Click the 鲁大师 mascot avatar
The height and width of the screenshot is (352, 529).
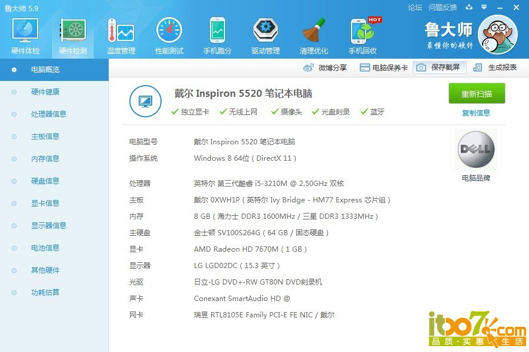click(498, 35)
